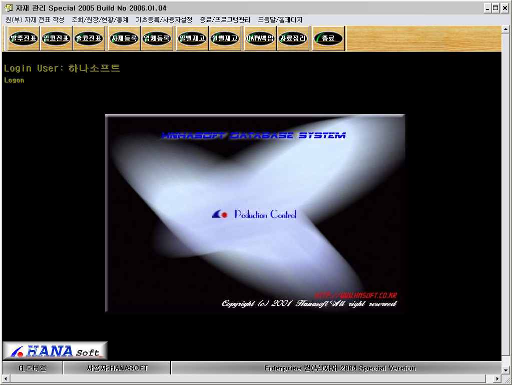Click the Enterprise 2004 Special Version status text

(340, 368)
